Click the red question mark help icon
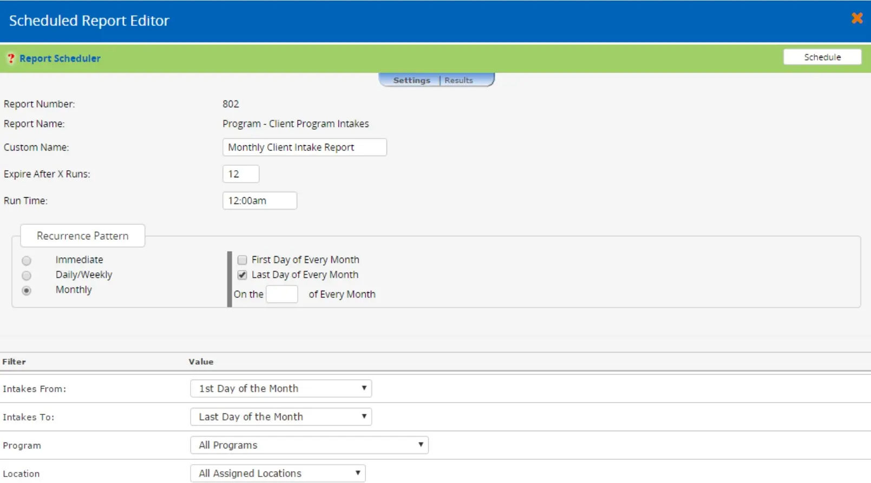 coord(10,58)
